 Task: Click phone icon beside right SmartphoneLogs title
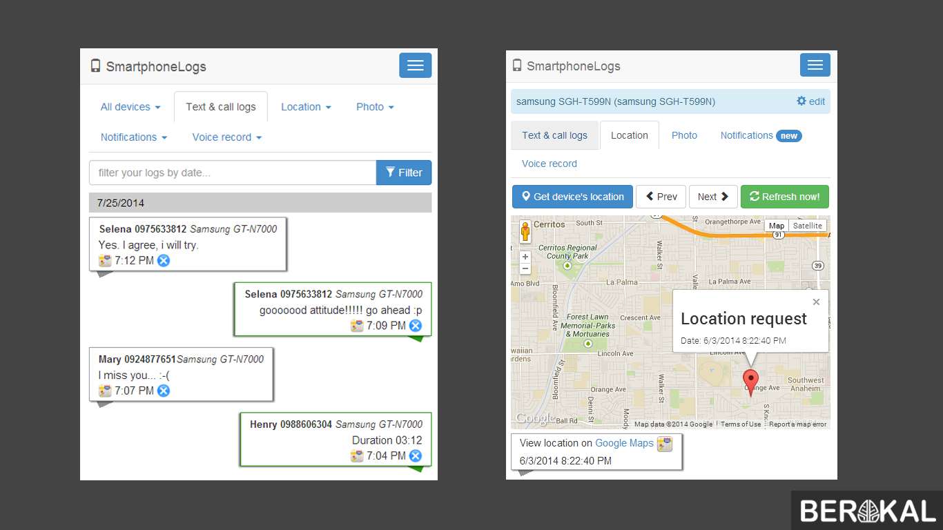[517, 66]
